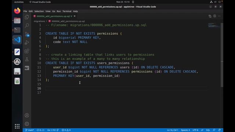Viewport: 235px width, 132px height.
Task: Open the Run menu
Action: point(59,11)
